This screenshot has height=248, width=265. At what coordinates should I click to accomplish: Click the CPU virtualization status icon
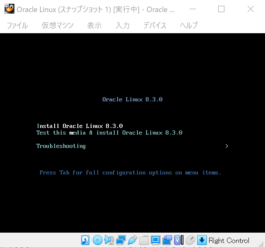coord(178,240)
